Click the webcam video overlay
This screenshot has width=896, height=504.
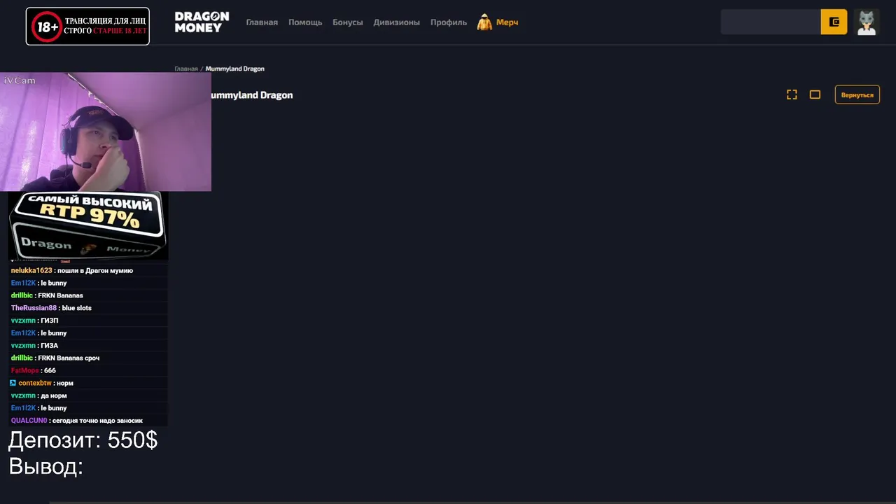[106, 132]
